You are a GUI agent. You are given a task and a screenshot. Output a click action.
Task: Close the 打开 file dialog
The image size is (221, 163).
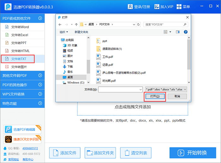coord(187,17)
